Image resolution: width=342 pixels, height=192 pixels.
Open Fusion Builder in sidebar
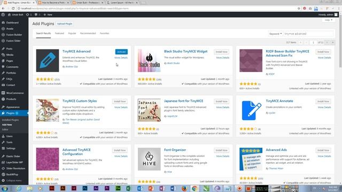[14, 35]
